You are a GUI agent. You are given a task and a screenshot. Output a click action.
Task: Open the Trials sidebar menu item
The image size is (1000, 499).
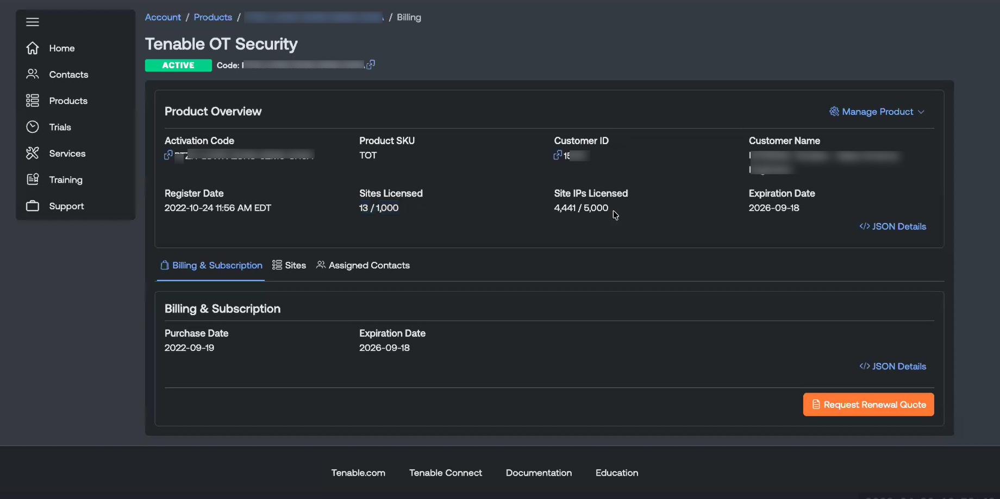click(x=76, y=127)
